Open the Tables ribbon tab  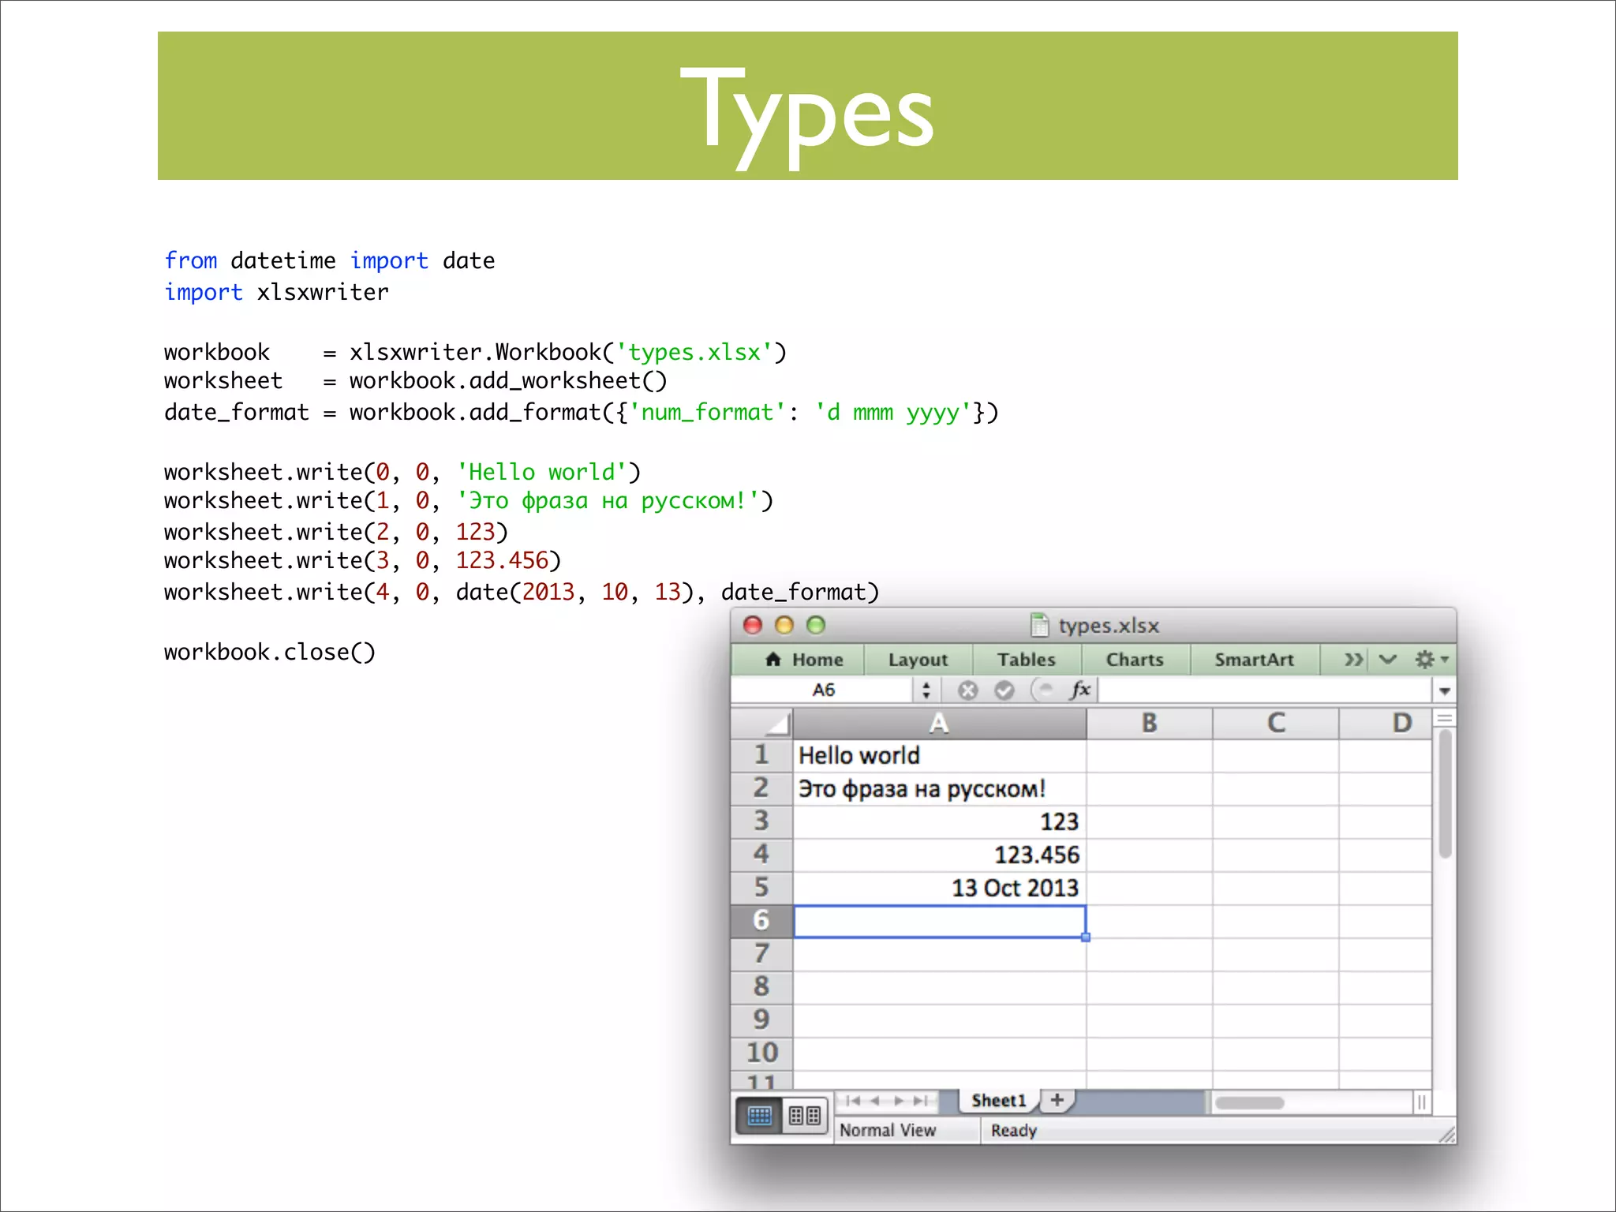click(x=1026, y=660)
